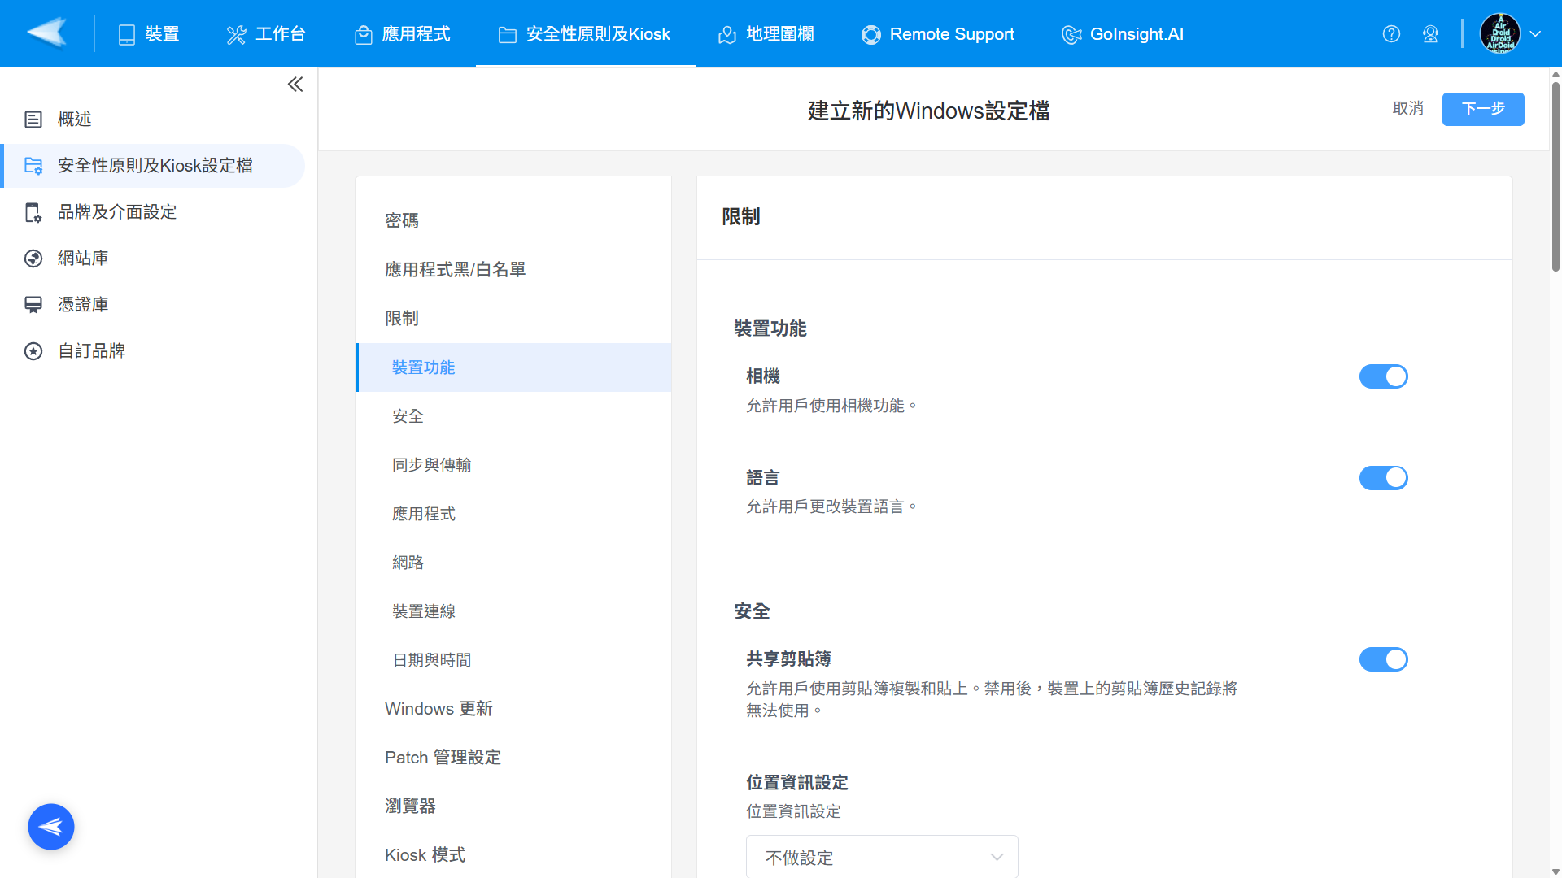1562x878 pixels.
Task: Open the help question mark icon
Action: [x=1391, y=34]
